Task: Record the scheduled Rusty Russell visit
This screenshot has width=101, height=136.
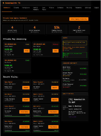Action: (55, 88)
